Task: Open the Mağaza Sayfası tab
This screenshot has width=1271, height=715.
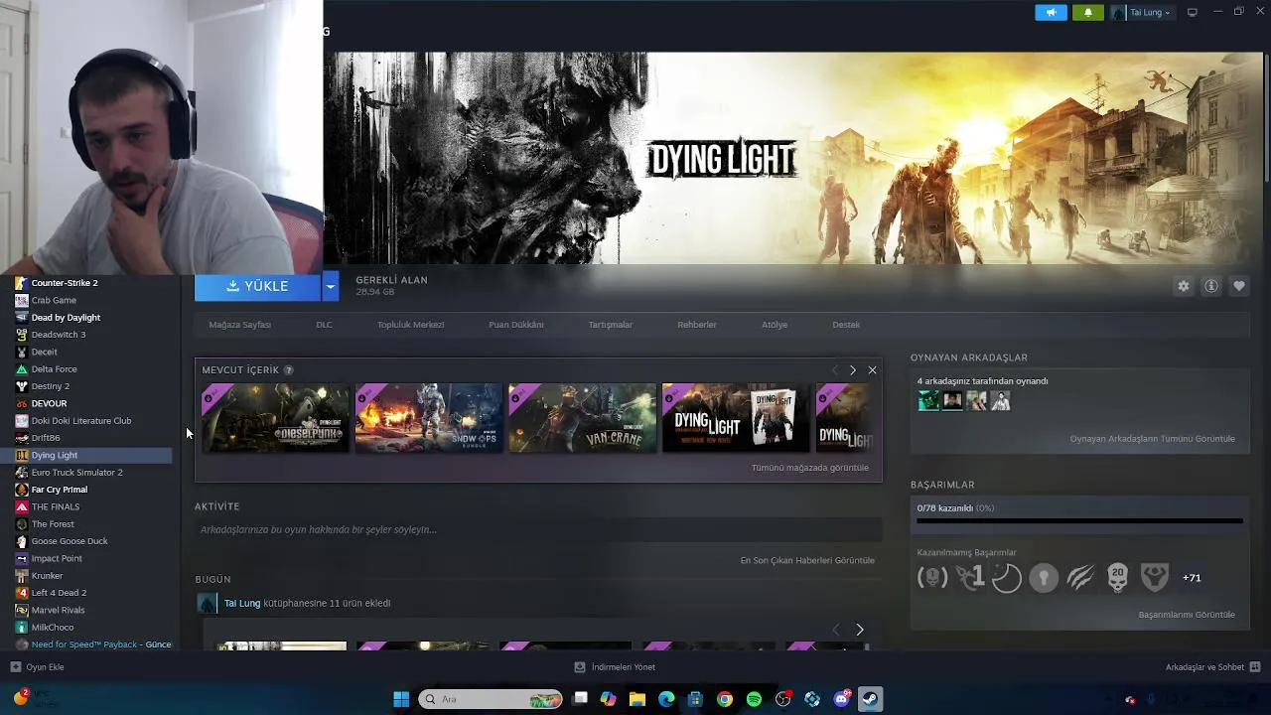Action: click(239, 325)
